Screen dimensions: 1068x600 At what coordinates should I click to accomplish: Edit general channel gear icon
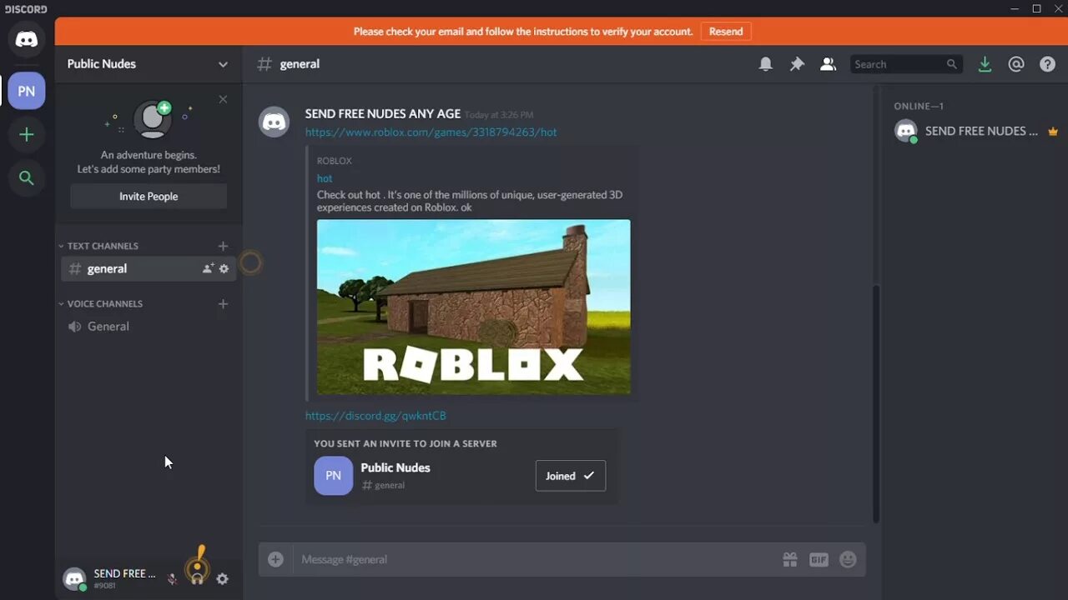click(x=224, y=268)
